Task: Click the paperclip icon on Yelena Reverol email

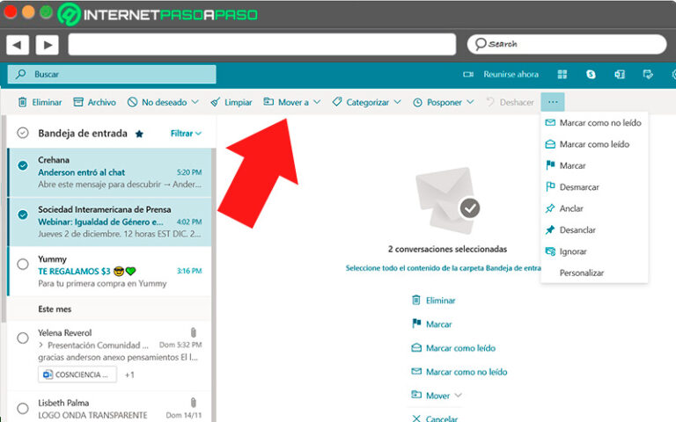Action: (x=193, y=332)
